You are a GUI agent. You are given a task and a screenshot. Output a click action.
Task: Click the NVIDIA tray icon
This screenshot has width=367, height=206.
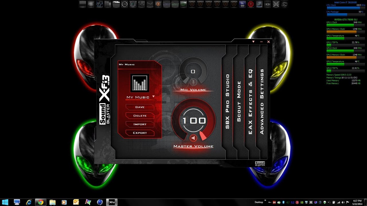point(302,202)
